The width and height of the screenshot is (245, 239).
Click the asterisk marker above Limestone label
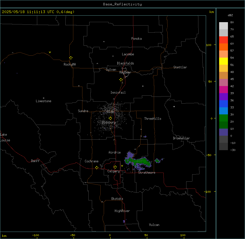coord(43,98)
